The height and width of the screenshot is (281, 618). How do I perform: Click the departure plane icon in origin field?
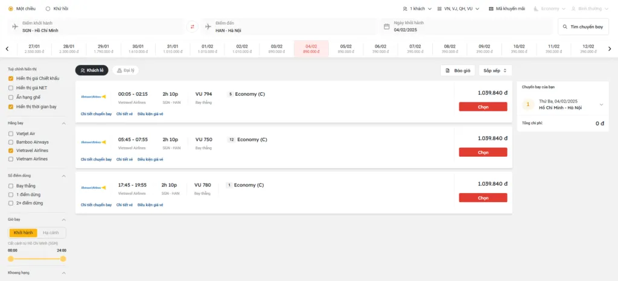15,27
